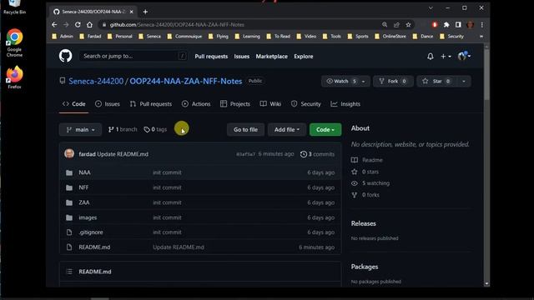Open the .gitignore file

click(91, 232)
